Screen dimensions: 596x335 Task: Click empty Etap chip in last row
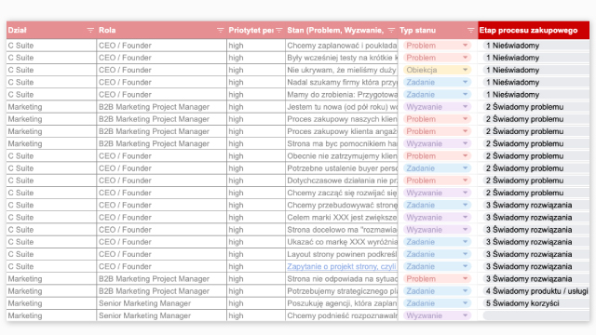(536, 315)
